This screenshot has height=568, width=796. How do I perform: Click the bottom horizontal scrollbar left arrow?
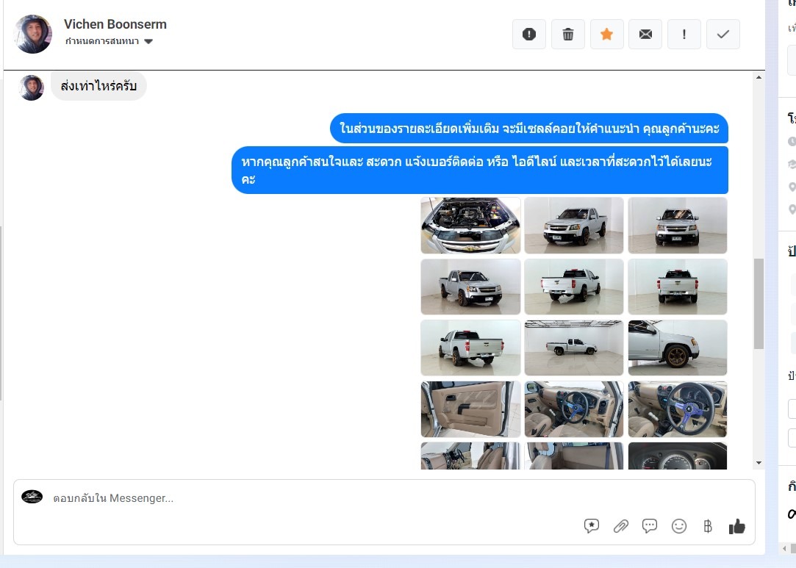(784, 549)
